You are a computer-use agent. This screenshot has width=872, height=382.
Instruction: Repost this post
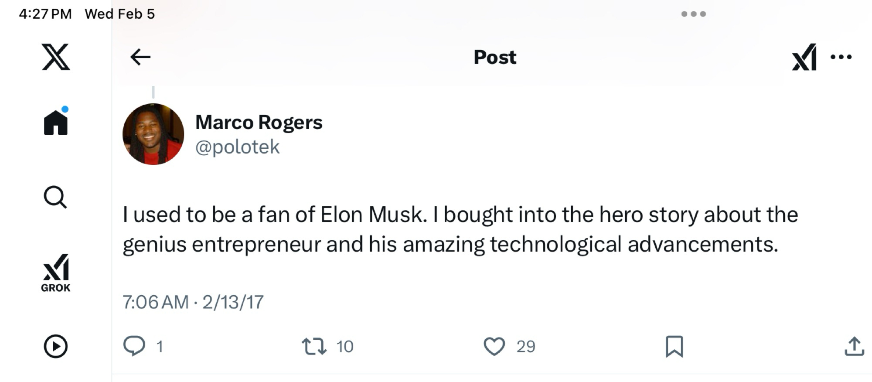[314, 346]
